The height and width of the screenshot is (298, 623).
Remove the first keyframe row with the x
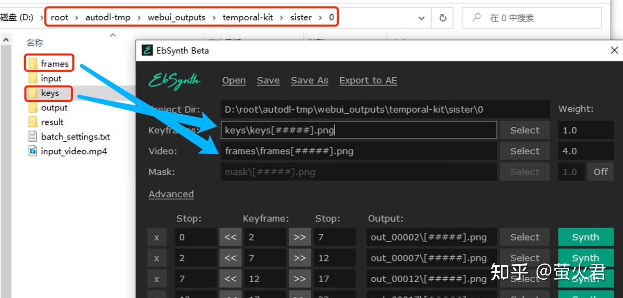[x=157, y=237]
